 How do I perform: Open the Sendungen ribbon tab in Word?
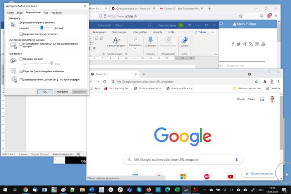coord(119,32)
